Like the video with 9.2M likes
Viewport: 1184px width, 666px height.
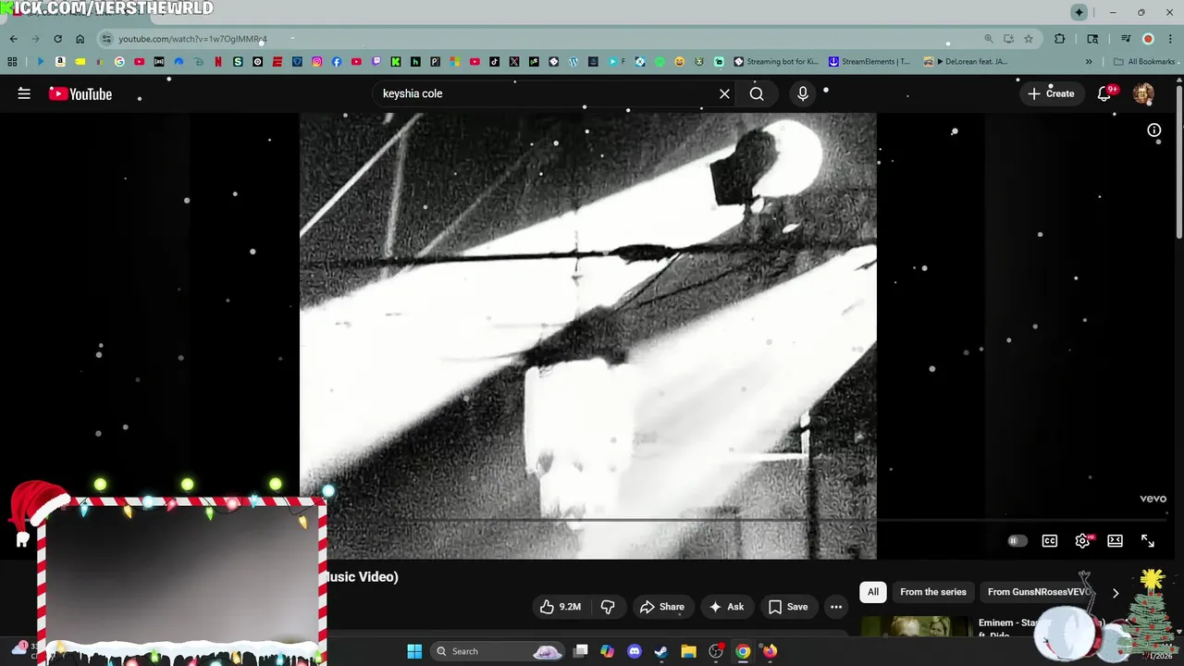[561, 607]
